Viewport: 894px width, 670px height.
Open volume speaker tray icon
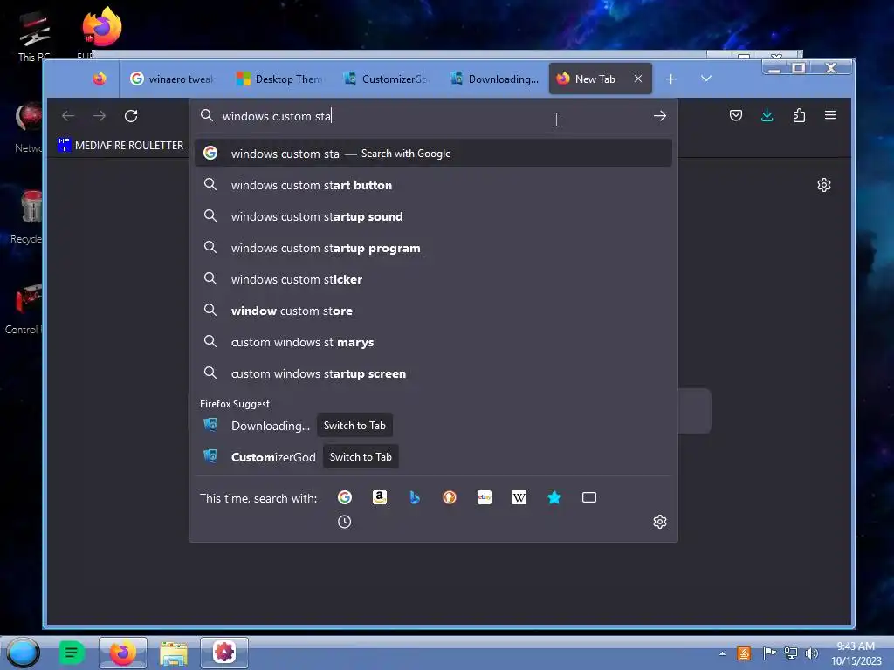click(x=812, y=653)
